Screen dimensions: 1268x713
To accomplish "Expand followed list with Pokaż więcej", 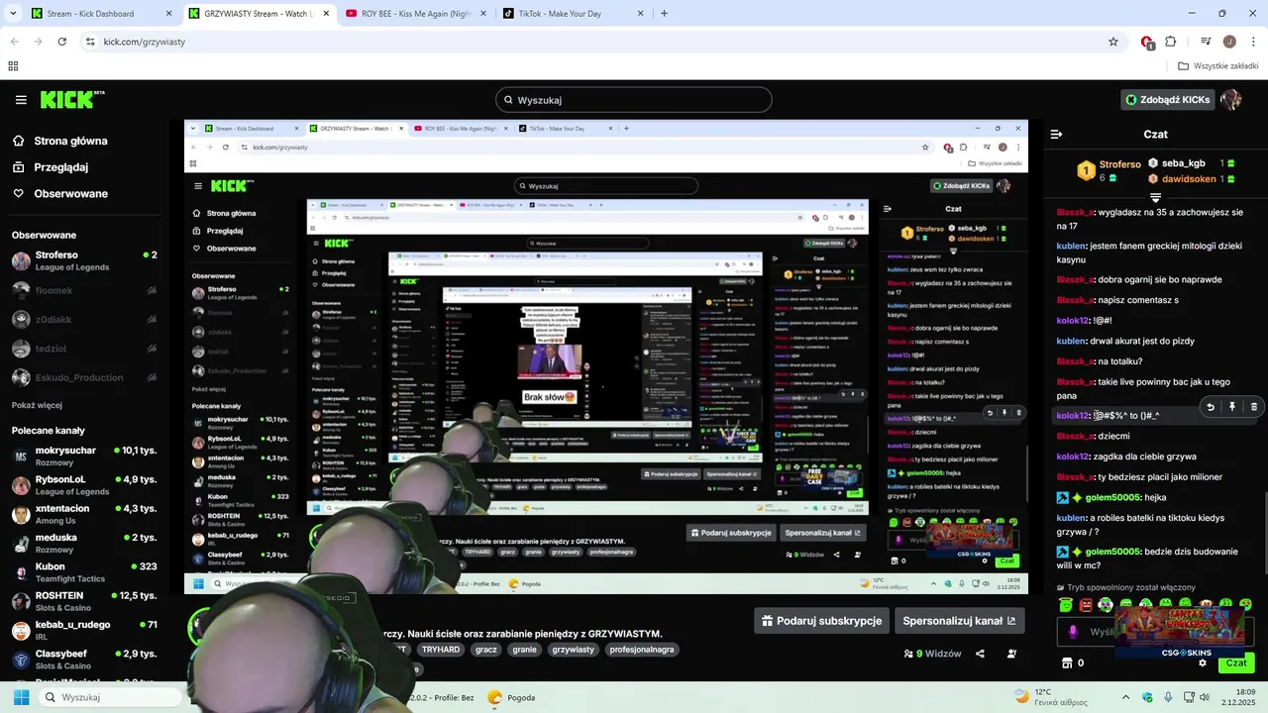I will click(37, 405).
